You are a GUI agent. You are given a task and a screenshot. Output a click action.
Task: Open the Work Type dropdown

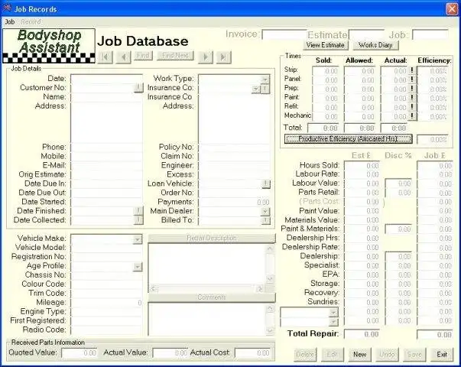click(x=265, y=79)
